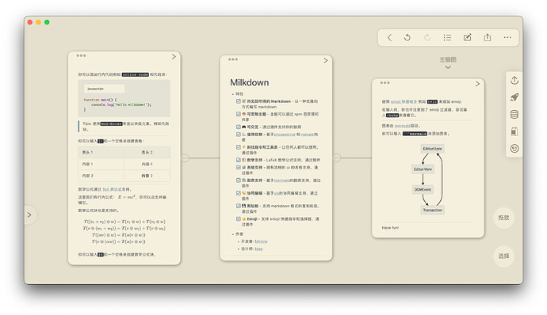Open three-dot menu on the EditorState diagram card
The width and height of the screenshot is (547, 315).
[384, 82]
